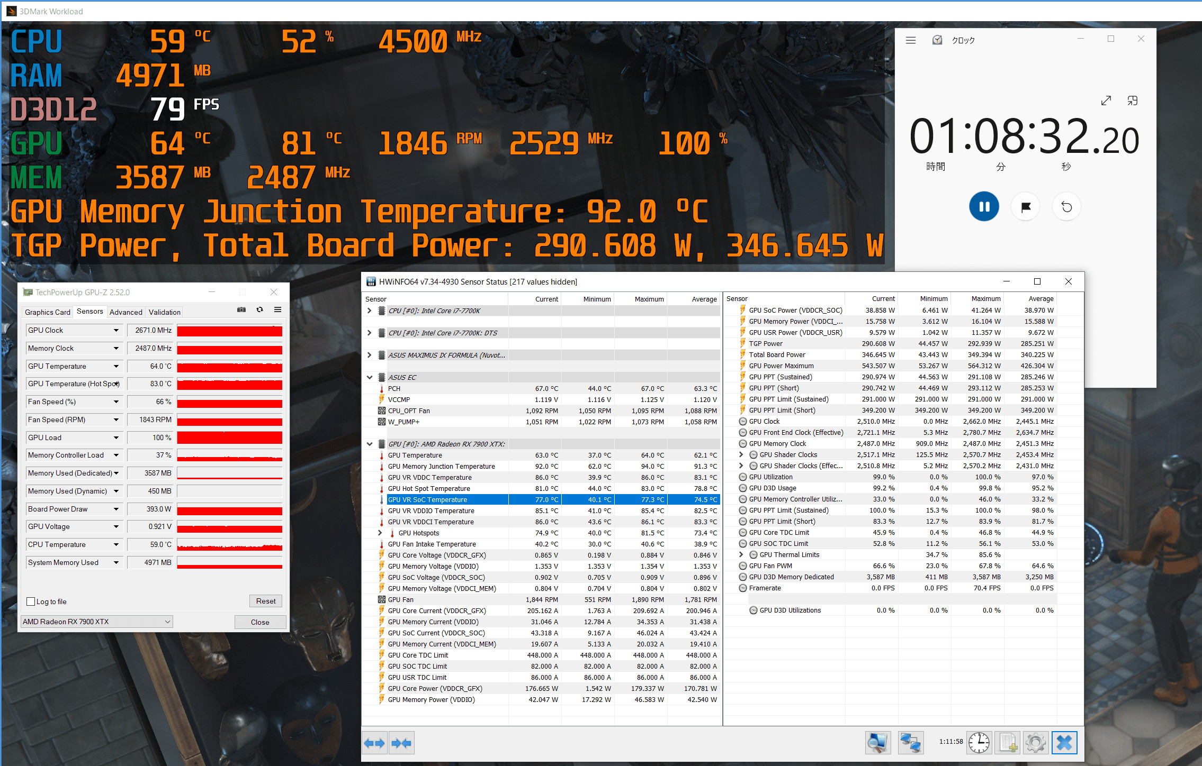Click the HWiNFO log file icon
This screenshot has height=766, width=1202.
tap(1008, 743)
